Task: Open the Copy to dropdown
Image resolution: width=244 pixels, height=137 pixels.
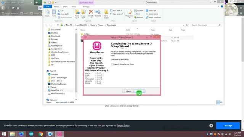Action: click(x=83, y=14)
